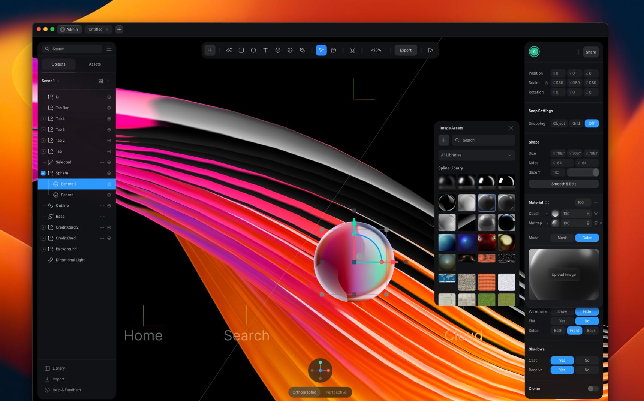644x401 pixels.
Task: Activate the frame export selection icon
Action: (x=352, y=50)
